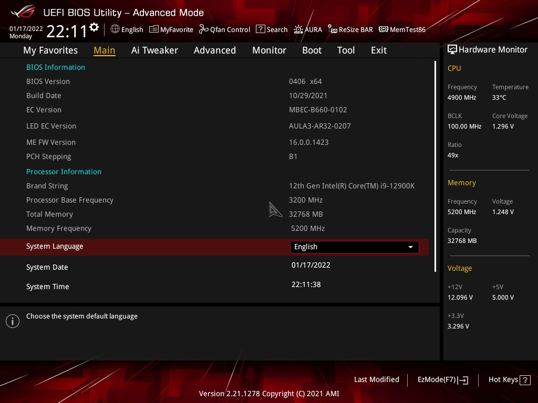Click the Brand String i9-12900K value

click(351, 186)
